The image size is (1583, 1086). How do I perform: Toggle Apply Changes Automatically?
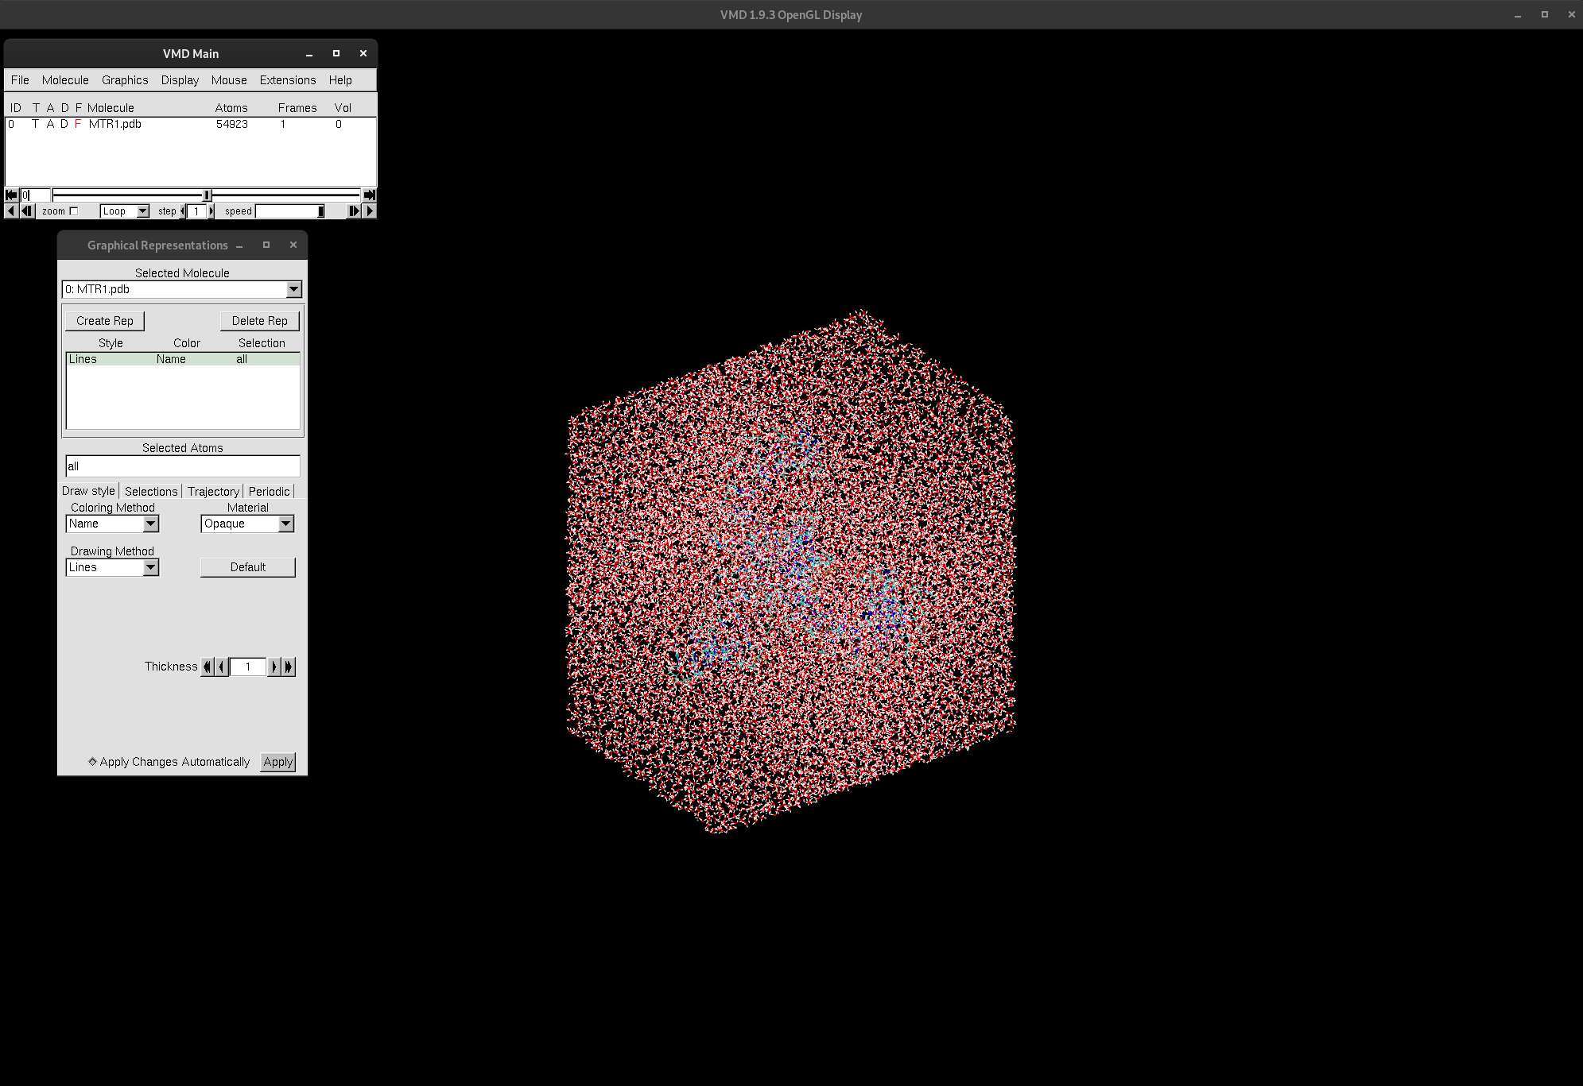(x=93, y=761)
